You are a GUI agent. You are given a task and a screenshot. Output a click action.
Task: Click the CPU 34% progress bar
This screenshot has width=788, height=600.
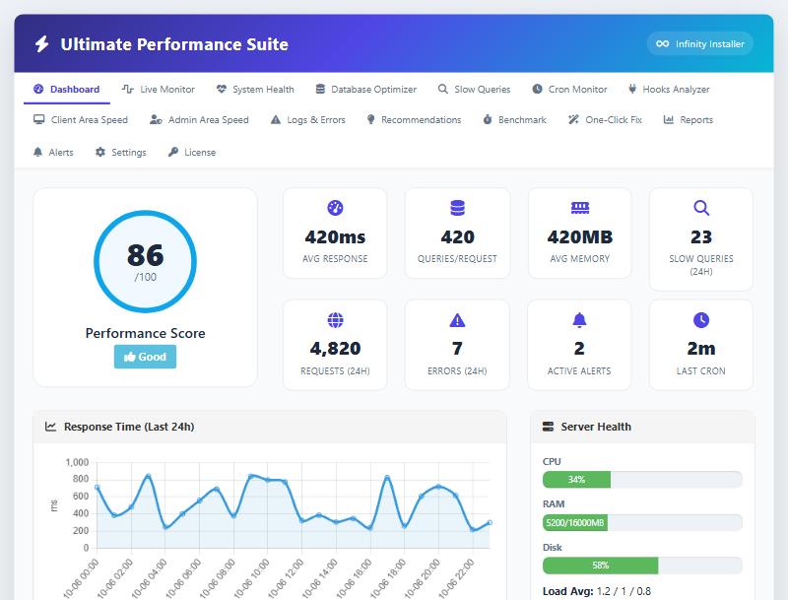point(642,480)
